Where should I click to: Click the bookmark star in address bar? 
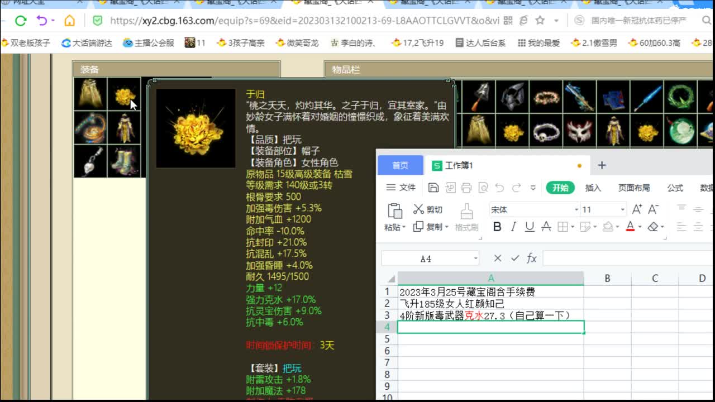(x=540, y=21)
